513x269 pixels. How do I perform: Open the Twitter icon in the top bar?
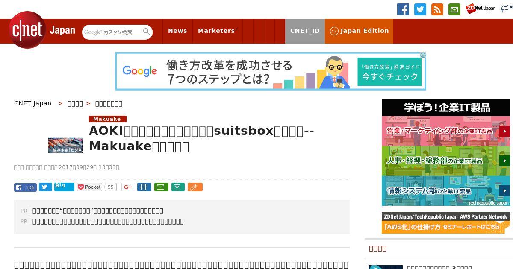coord(420,9)
